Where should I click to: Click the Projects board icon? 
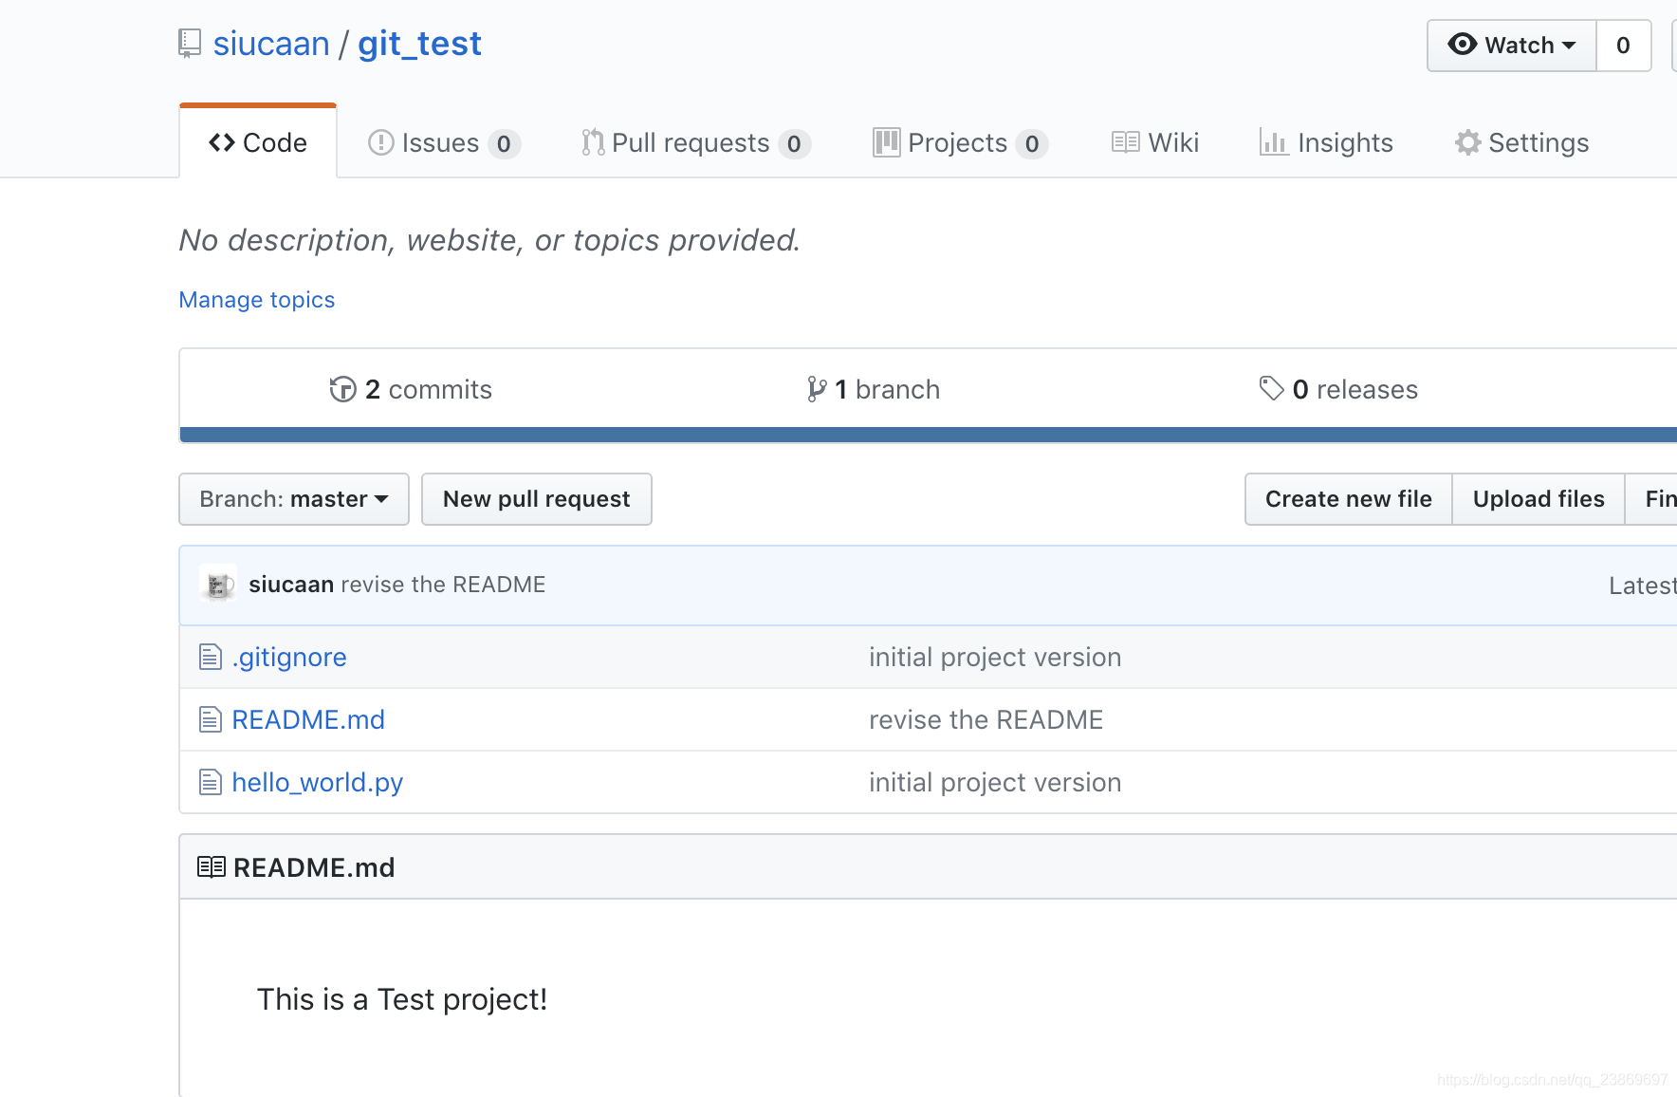(x=886, y=142)
